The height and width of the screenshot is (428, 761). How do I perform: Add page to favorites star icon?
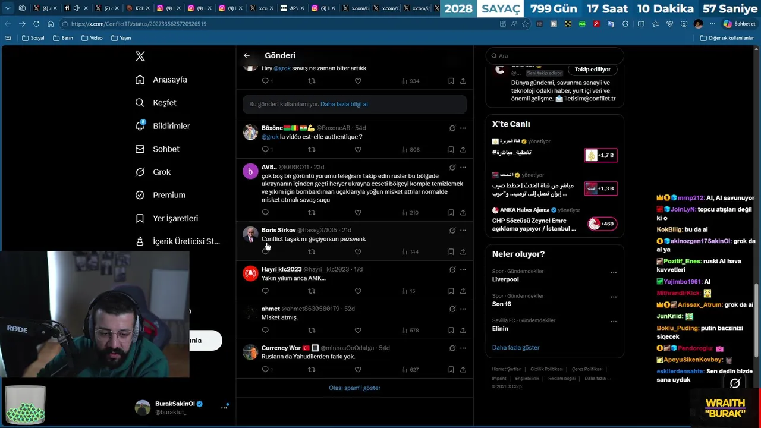click(x=525, y=24)
